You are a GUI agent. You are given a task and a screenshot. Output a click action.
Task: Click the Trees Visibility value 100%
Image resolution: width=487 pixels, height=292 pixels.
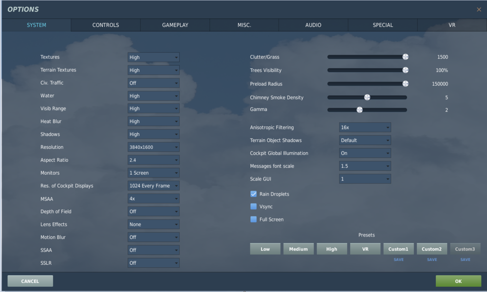442,71
